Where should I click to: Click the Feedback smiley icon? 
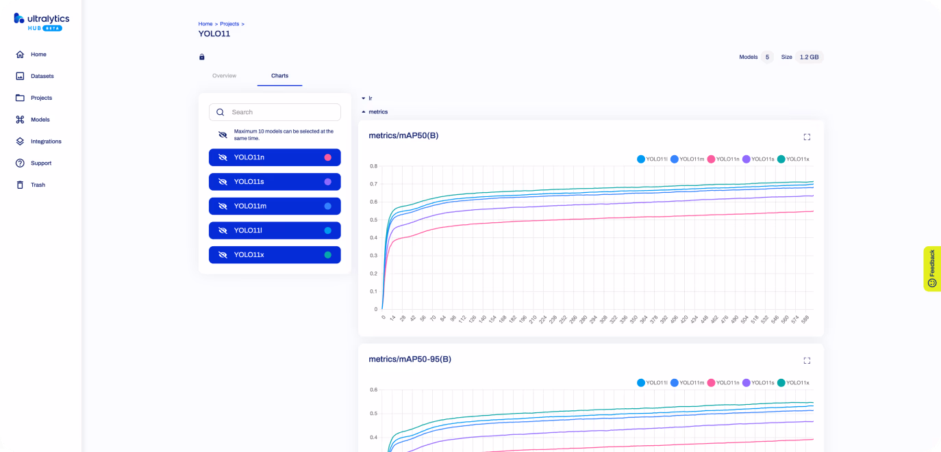[x=932, y=282]
